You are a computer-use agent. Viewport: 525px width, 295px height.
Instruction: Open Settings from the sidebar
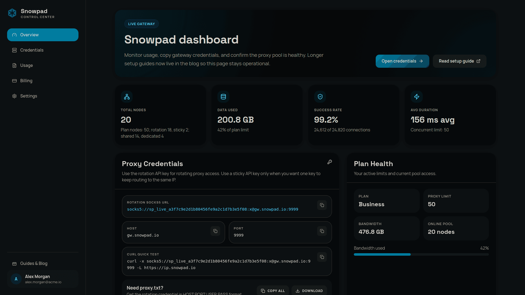pos(43,96)
